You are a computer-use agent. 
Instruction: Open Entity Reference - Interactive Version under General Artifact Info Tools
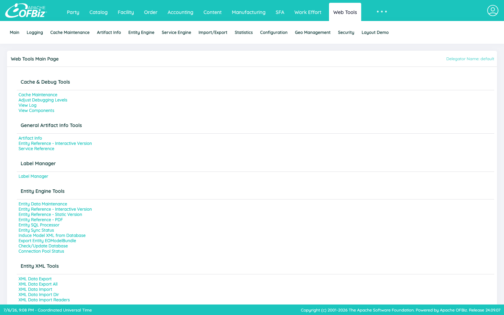(55, 143)
